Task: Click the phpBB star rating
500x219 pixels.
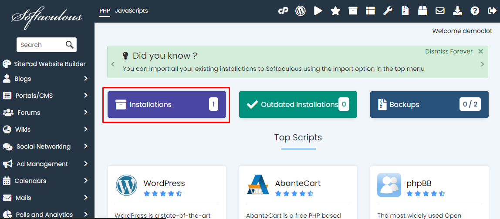Action: tap(426, 193)
